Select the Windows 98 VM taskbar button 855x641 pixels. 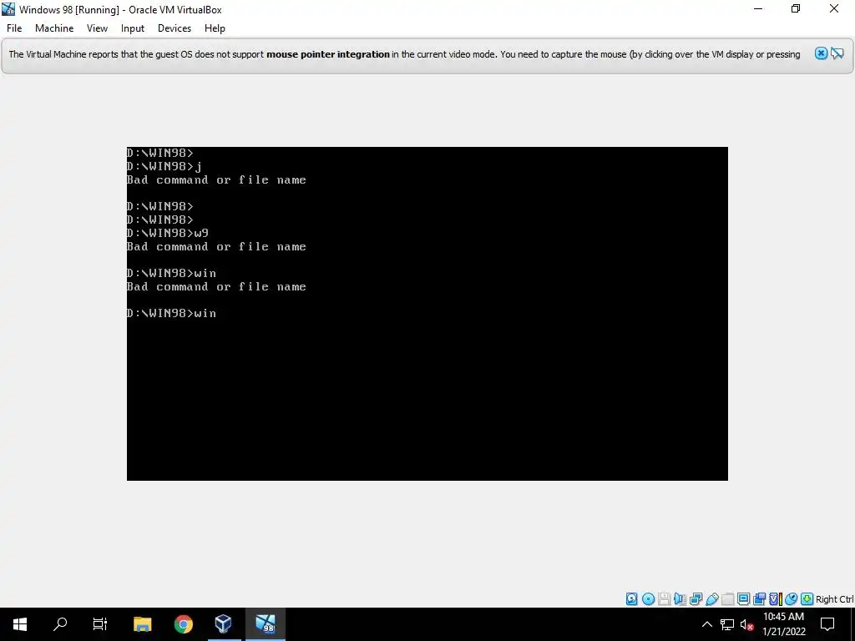pyautogui.click(x=266, y=624)
